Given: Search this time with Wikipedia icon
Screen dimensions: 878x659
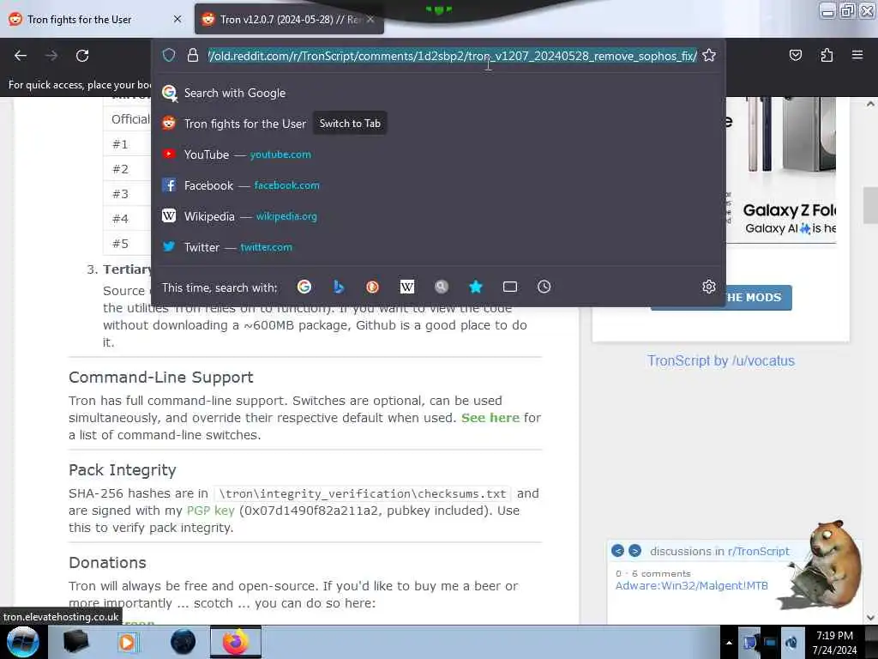Looking at the screenshot, I should click(407, 287).
